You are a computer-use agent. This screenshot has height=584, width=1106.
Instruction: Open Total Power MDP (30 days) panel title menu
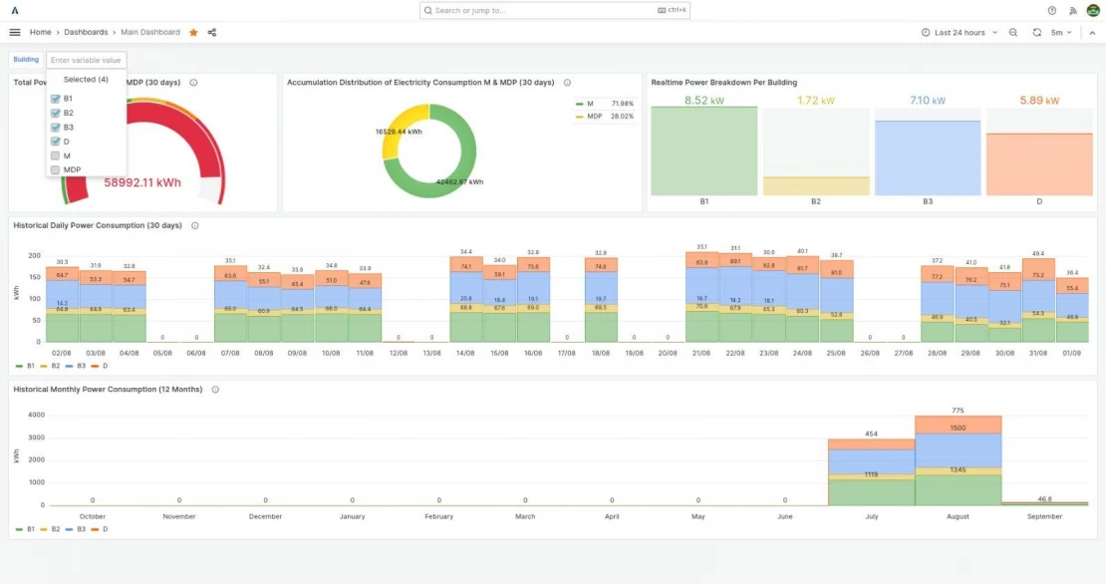tap(153, 83)
